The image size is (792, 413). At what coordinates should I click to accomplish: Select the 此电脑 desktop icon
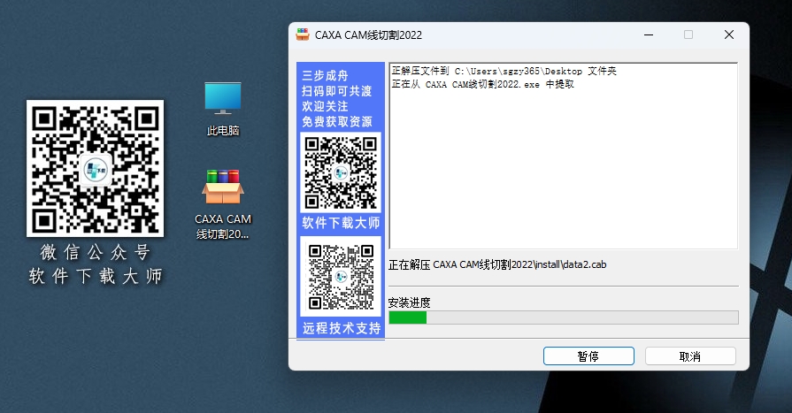(x=223, y=109)
